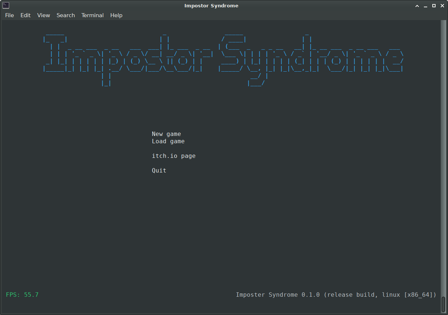Open the Terminal menu
Screen dimensions: 448x315
92,15
